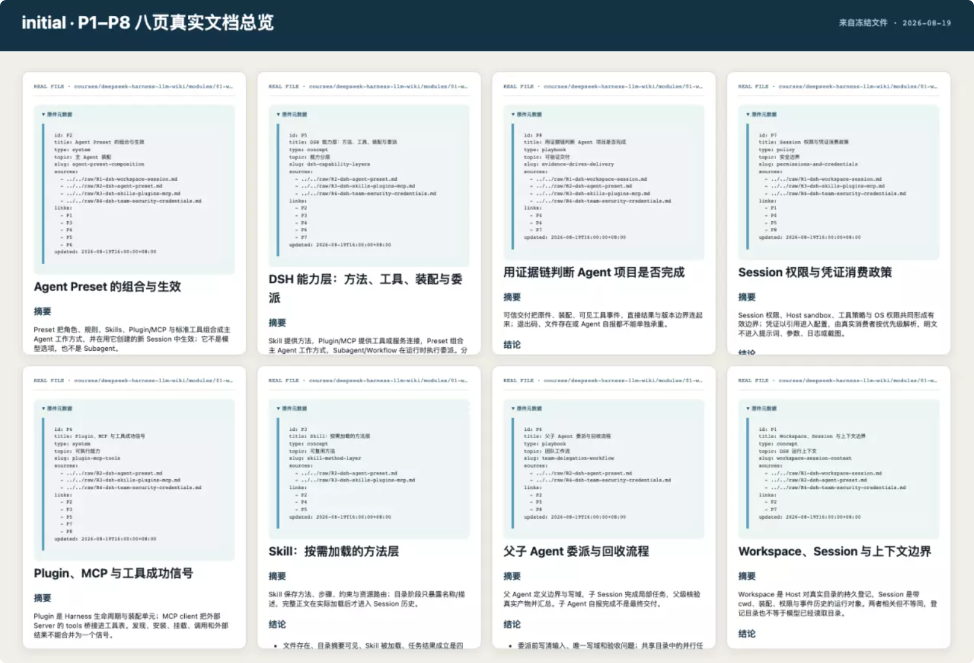The image size is (974, 663).
Task: Click slug 'plugin-mcp-tools' line
Action: click(x=87, y=458)
